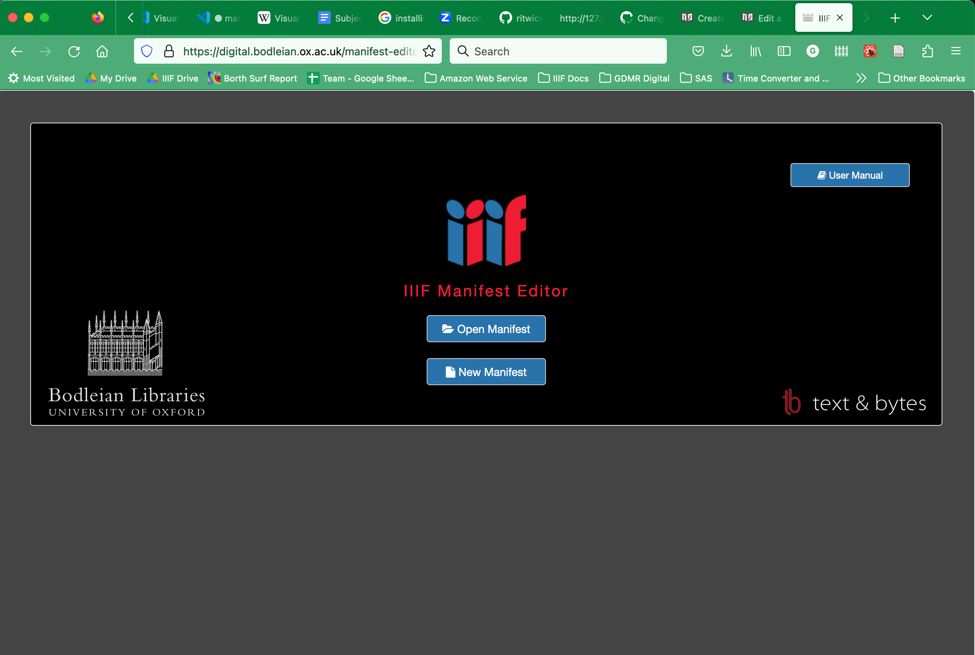Switch to the Create tab
Image resolution: width=975 pixels, height=655 pixels.
703,18
